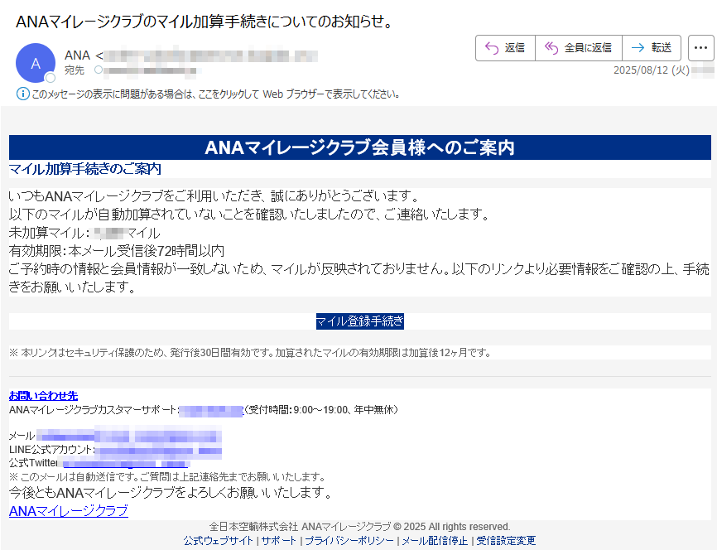Click the info icon beside display notice

click(x=22, y=94)
